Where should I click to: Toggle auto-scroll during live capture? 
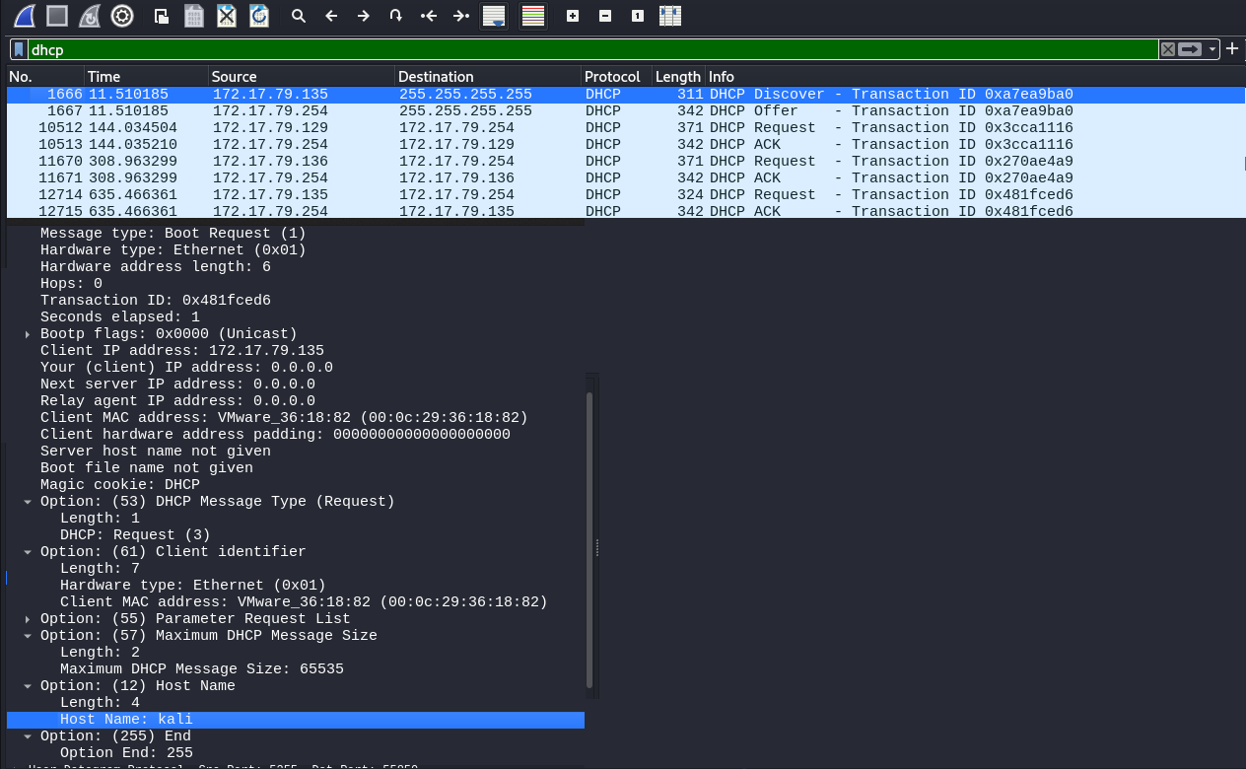[x=494, y=16]
